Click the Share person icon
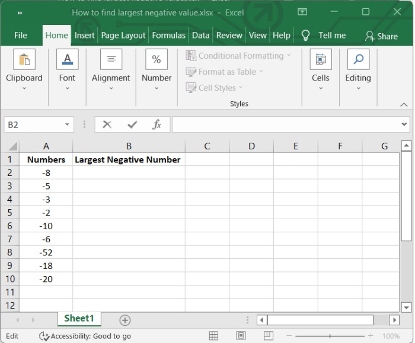 pos(370,36)
